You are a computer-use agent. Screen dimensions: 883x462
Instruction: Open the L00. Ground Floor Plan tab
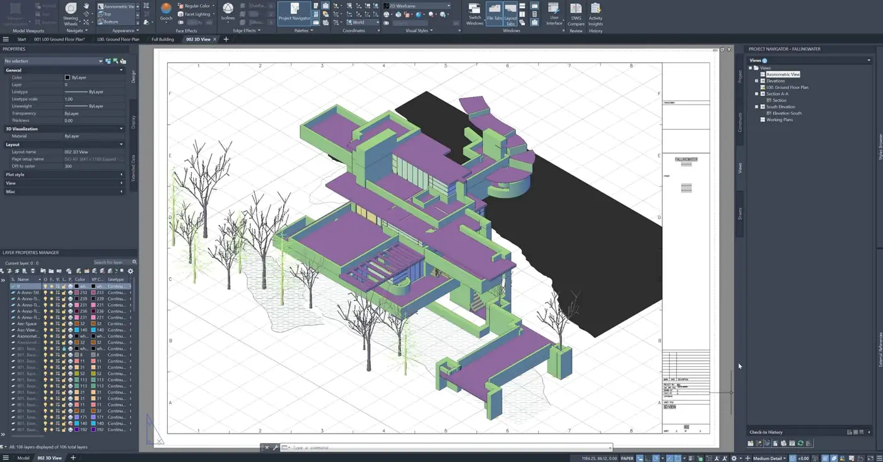[118, 39]
